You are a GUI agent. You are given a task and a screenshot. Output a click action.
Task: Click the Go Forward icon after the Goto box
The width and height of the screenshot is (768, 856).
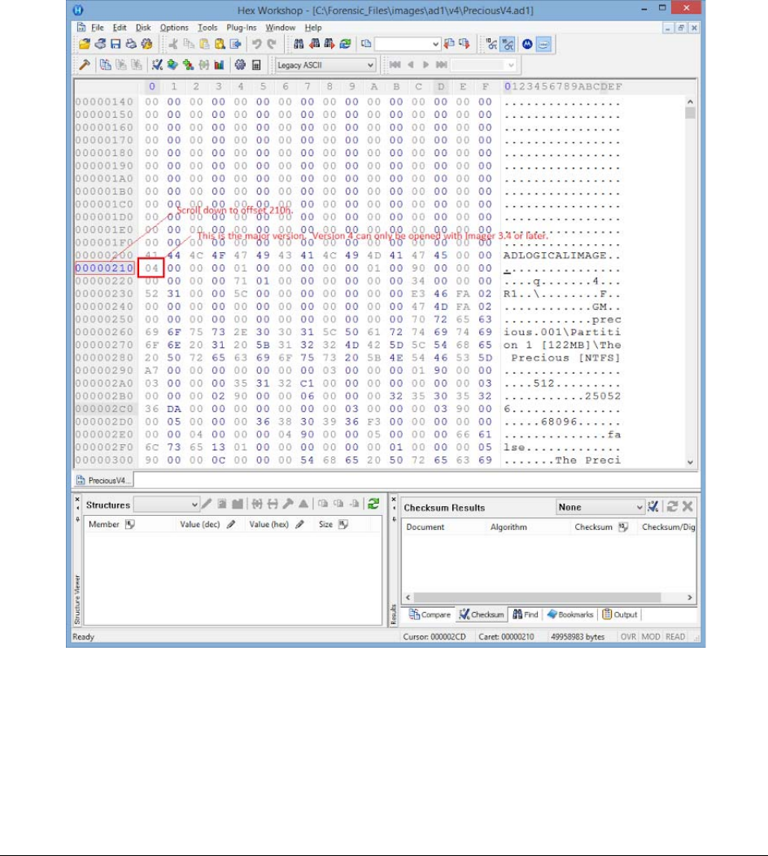465,44
